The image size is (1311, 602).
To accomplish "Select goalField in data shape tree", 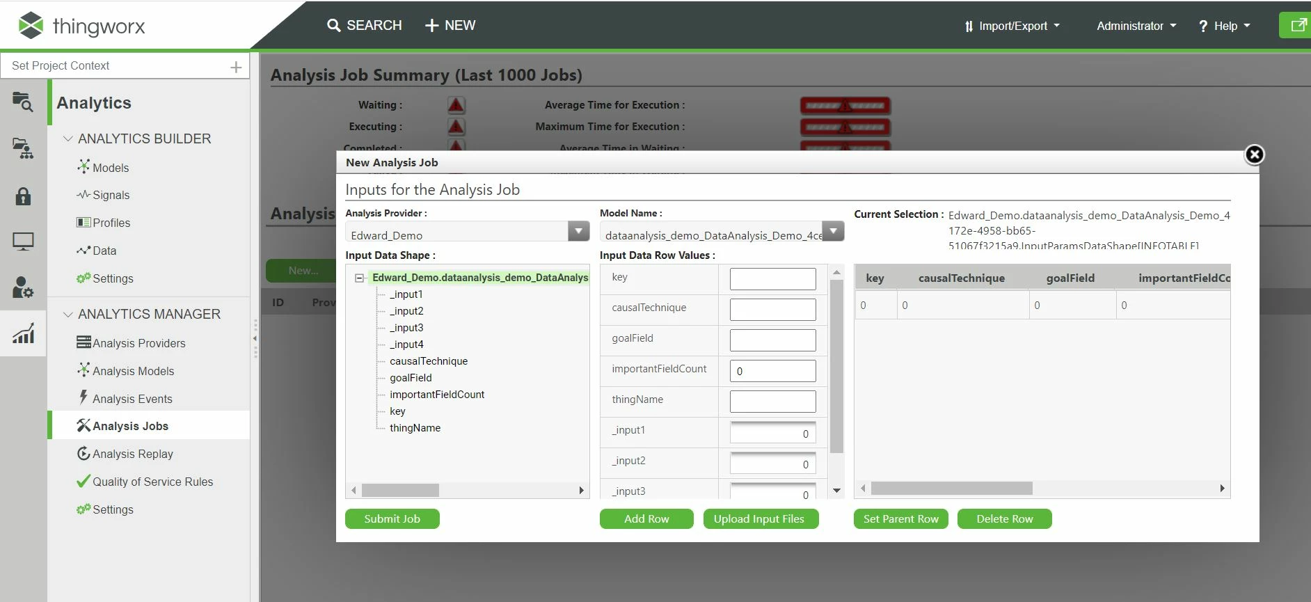I will click(411, 378).
